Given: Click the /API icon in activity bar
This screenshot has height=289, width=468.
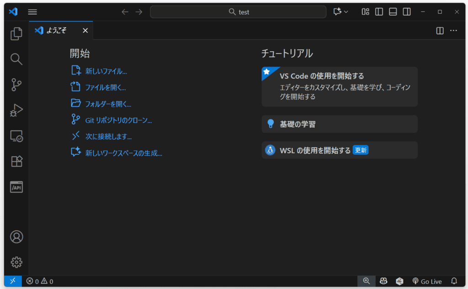Looking at the screenshot, I should 16,187.
